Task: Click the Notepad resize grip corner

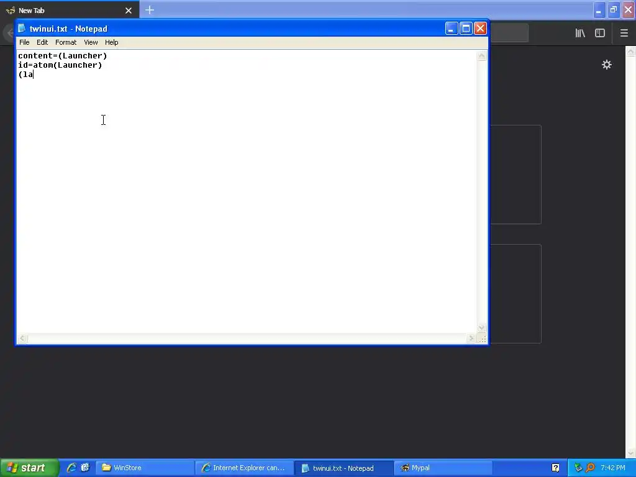Action: click(482, 338)
